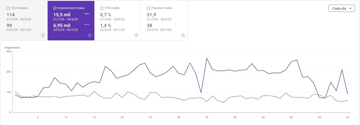Open help icon on Posición media card

(x=183, y=35)
